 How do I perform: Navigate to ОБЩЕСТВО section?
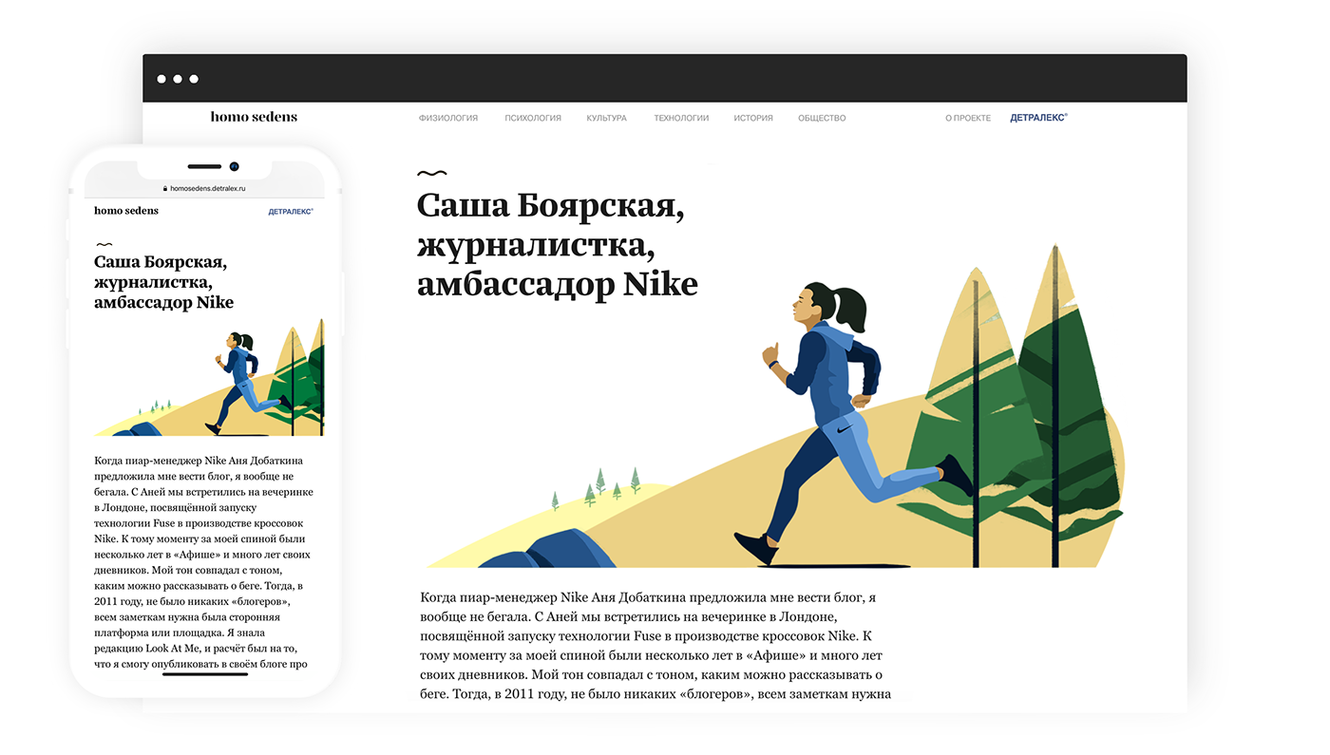(x=822, y=119)
